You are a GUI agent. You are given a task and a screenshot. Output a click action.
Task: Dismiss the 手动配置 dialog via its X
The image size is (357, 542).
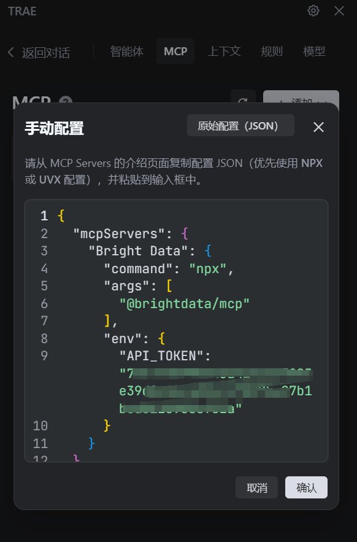click(318, 127)
